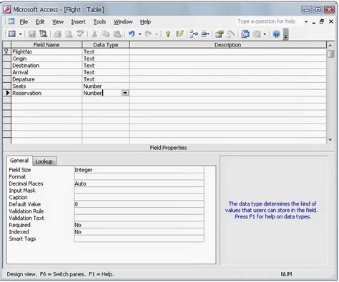Open the Tools menu
This screenshot has height=282, width=339.
(x=99, y=22)
